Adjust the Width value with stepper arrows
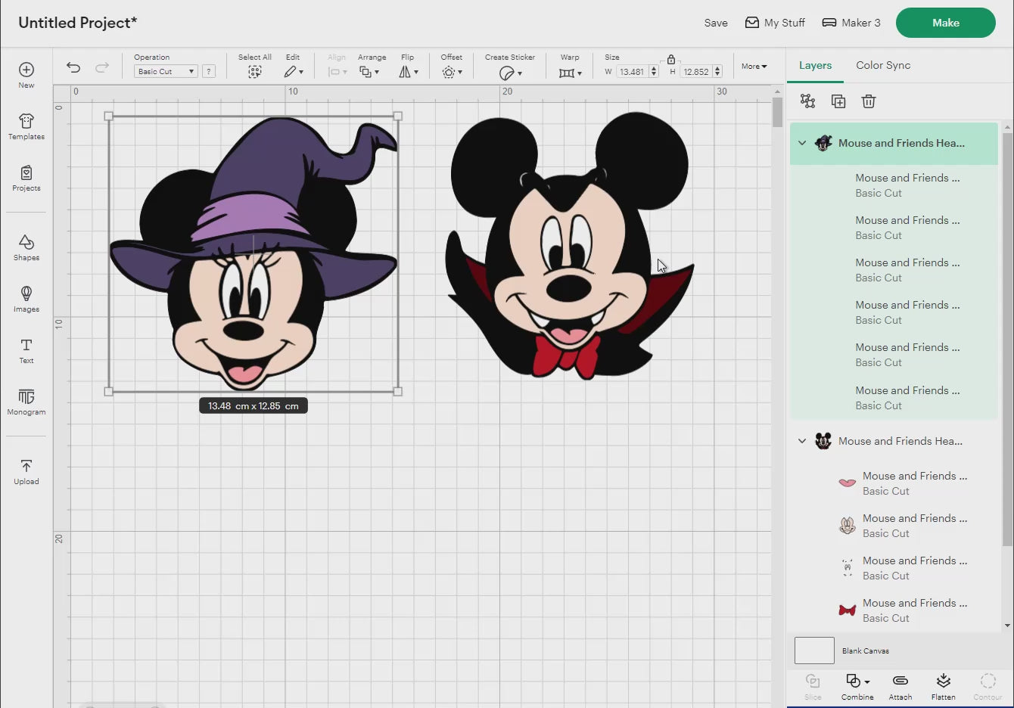The image size is (1014, 708). (x=654, y=72)
